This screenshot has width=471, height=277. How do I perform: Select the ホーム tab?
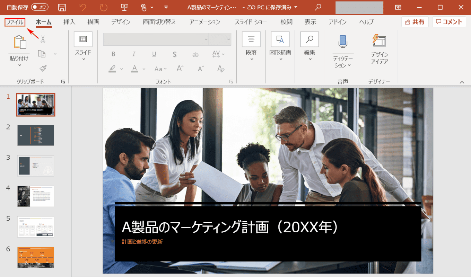pos(44,22)
